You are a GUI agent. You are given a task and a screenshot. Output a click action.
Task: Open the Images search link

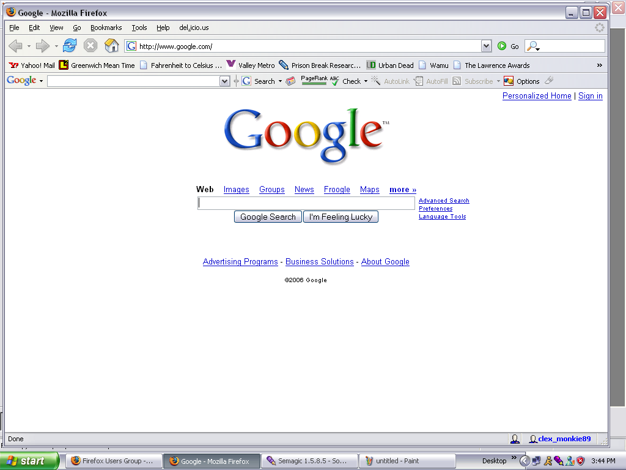coord(237,190)
